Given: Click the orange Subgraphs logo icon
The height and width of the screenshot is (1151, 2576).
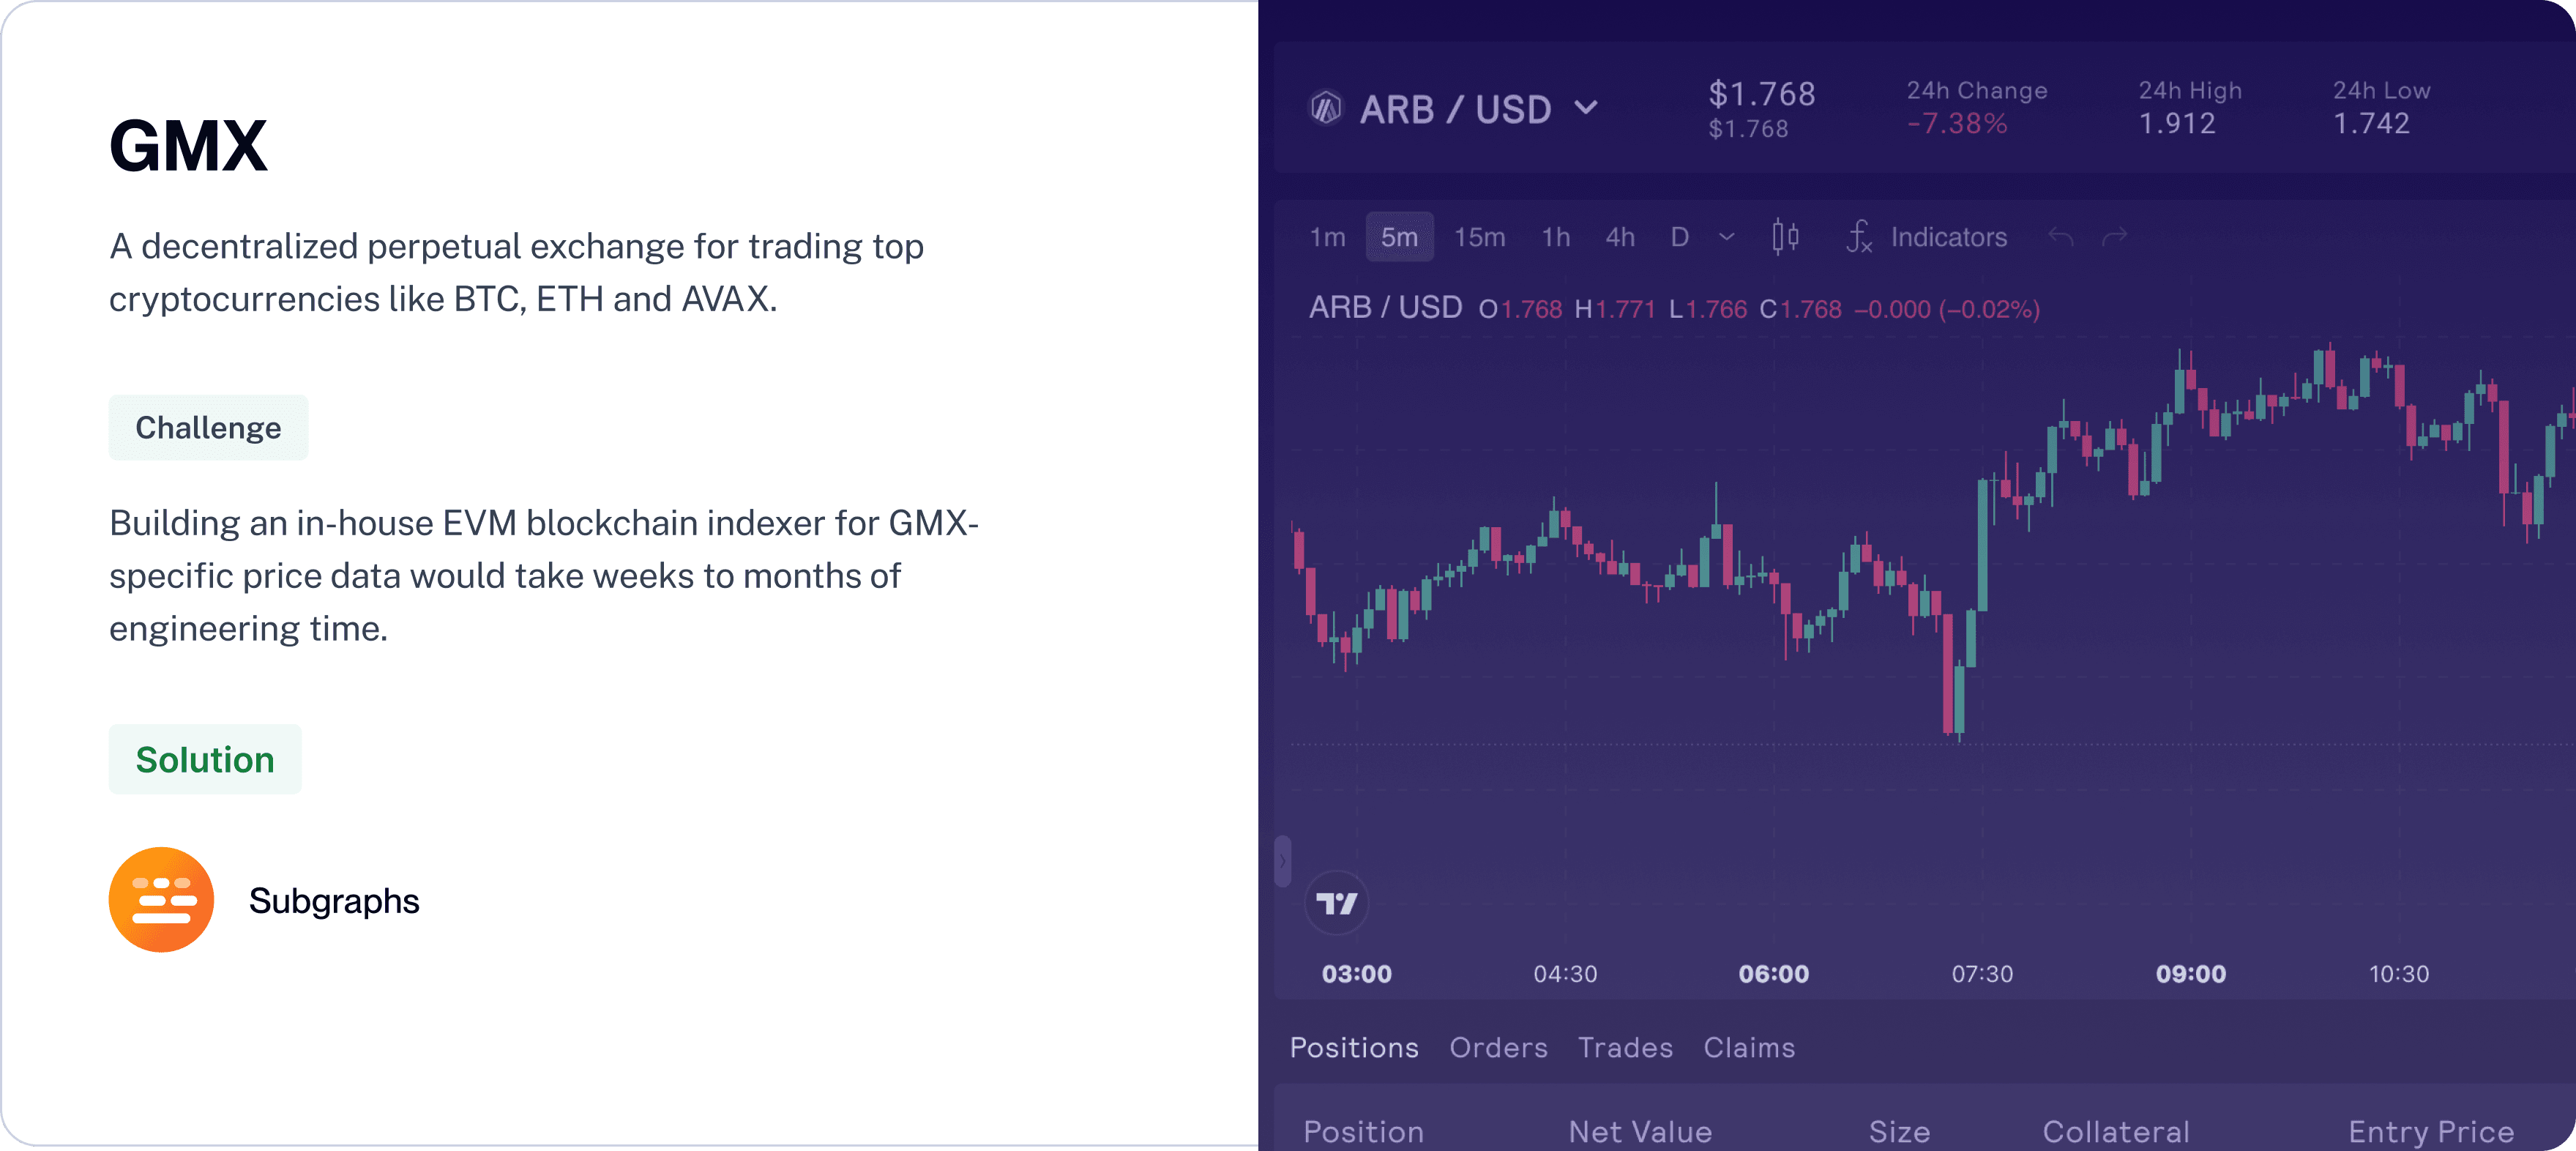Looking at the screenshot, I should (x=161, y=900).
